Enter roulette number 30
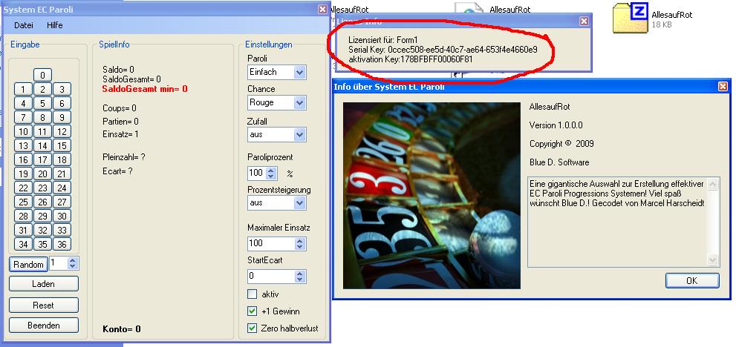The image size is (736, 347). pyautogui.click(x=62, y=217)
